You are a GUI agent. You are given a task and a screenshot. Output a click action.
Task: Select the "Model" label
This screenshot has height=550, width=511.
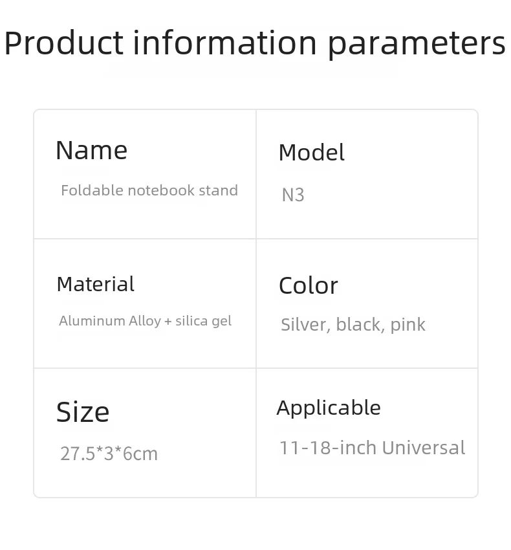click(311, 153)
